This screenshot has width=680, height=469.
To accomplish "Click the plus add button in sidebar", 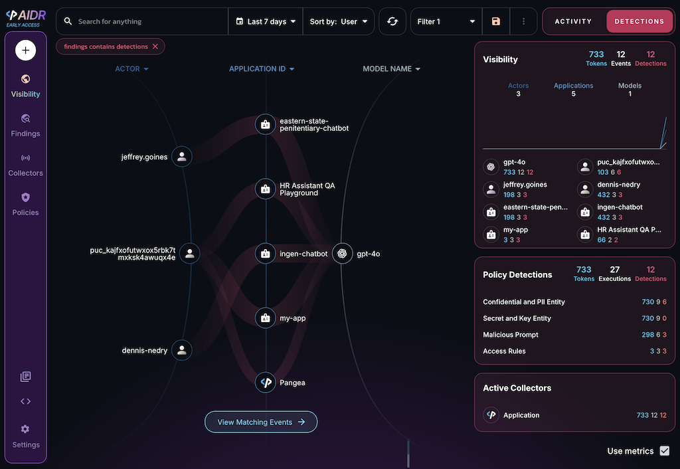I will (25, 50).
